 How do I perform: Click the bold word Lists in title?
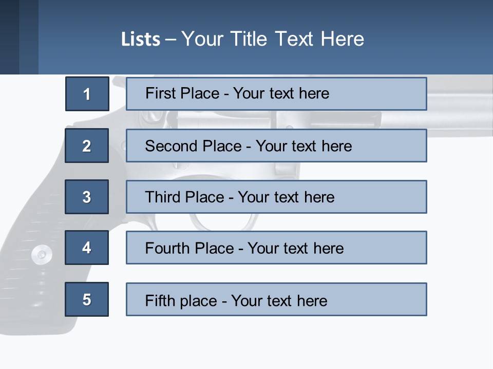coord(141,39)
